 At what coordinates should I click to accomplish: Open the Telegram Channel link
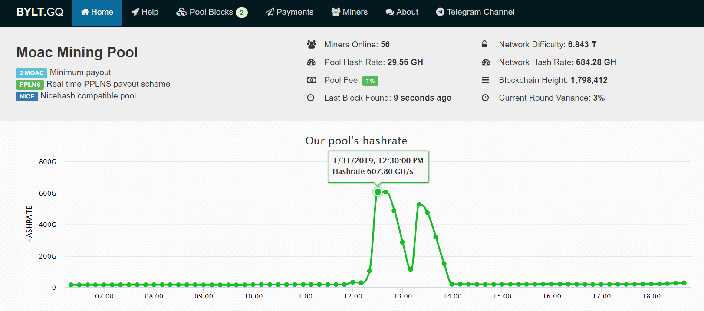475,12
